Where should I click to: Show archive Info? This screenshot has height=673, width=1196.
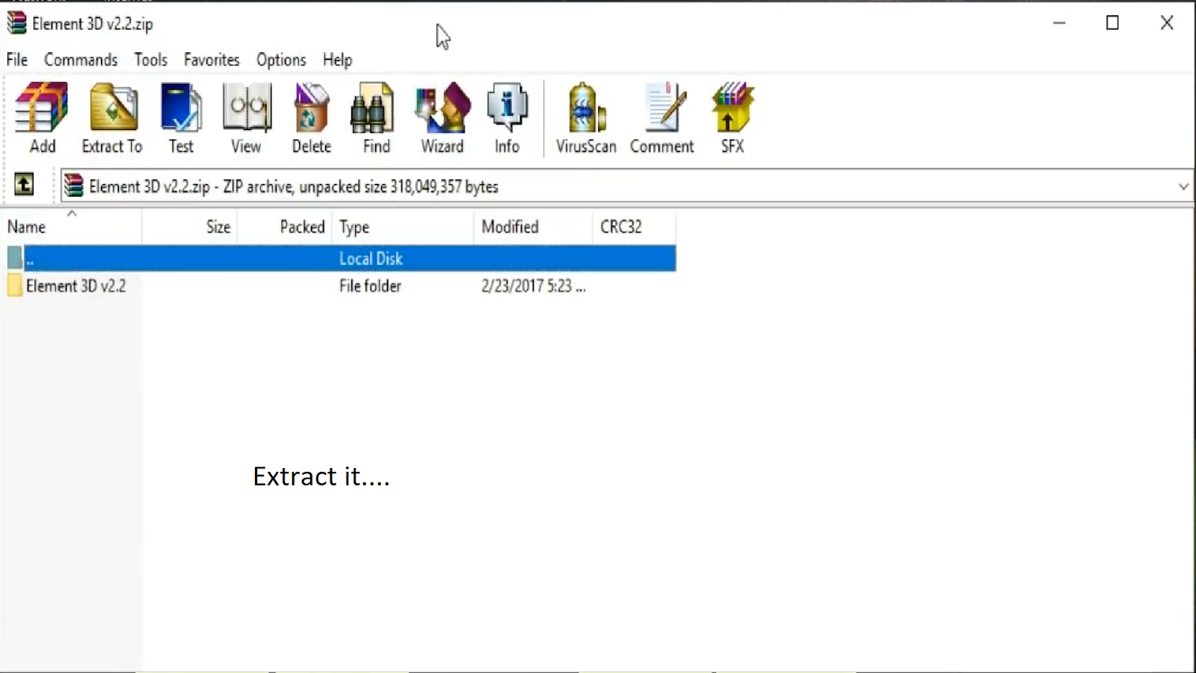coord(507,117)
